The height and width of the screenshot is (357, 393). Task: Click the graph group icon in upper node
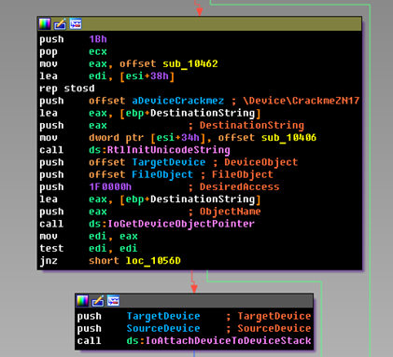click(x=76, y=24)
